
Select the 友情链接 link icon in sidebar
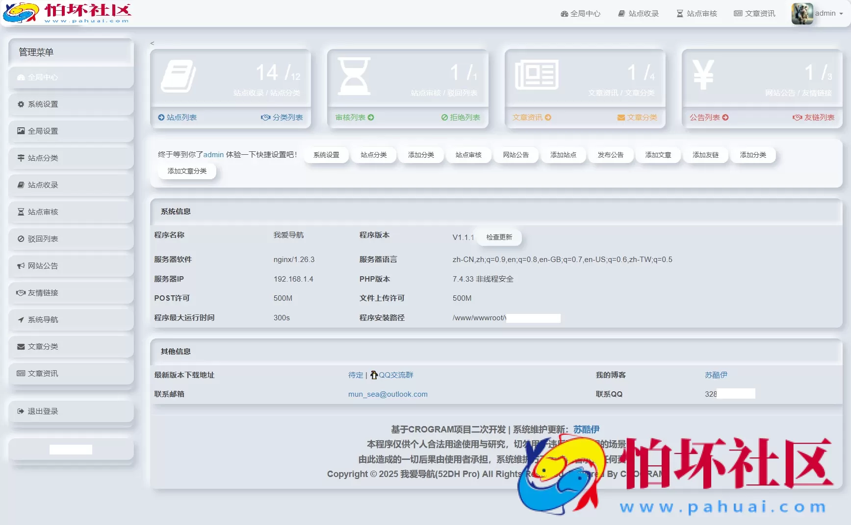(20, 292)
